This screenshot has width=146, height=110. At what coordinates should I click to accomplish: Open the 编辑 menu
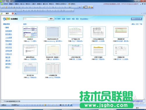click(11, 4)
